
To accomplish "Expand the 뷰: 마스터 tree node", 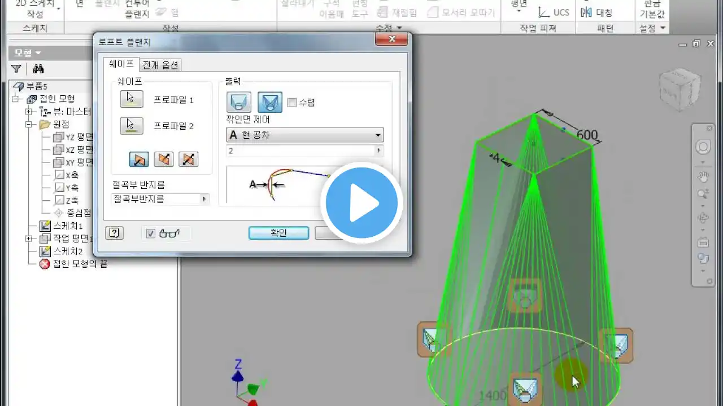I will 29,112.
